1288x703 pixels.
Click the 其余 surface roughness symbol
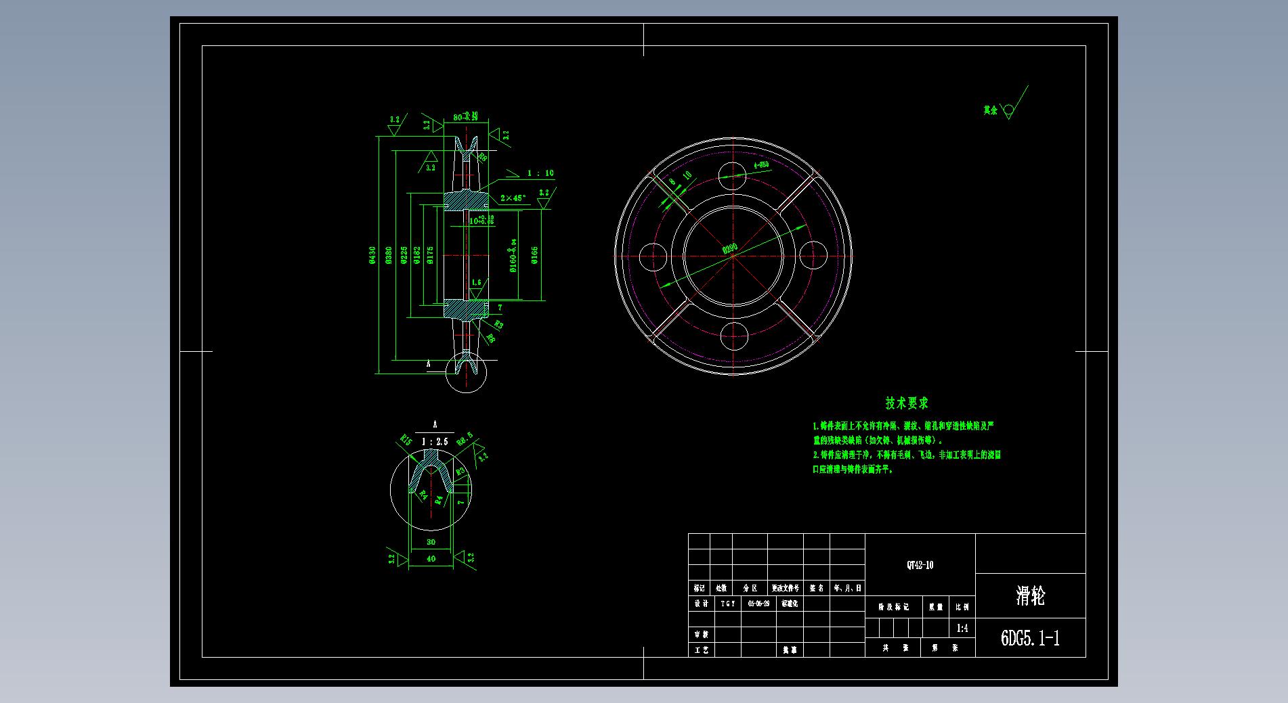tap(1008, 110)
